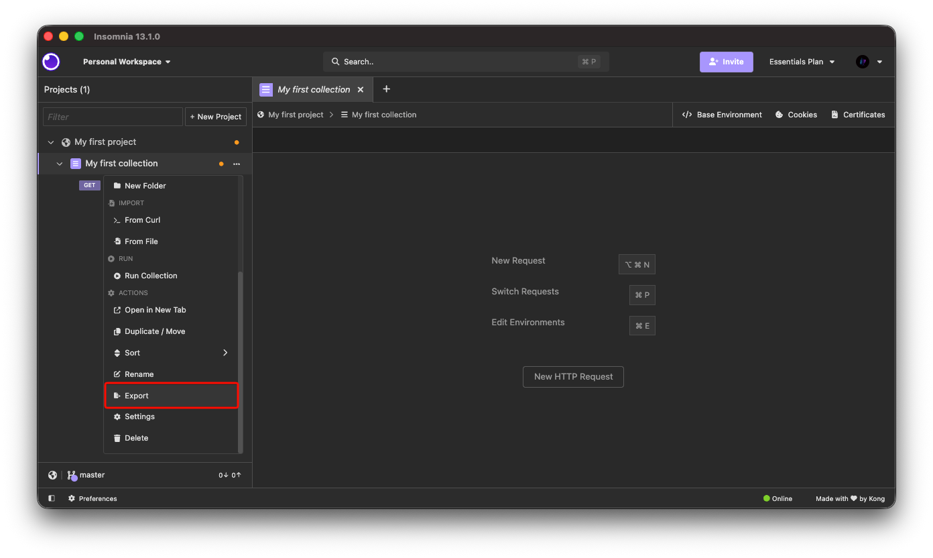Image resolution: width=933 pixels, height=558 pixels.
Task: Click the Rename pencil icon
Action: click(x=117, y=374)
